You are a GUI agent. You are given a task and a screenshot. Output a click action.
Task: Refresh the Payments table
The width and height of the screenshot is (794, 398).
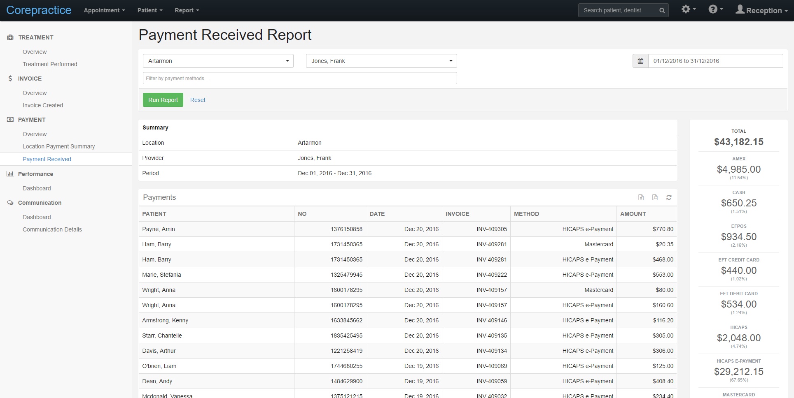click(x=669, y=197)
